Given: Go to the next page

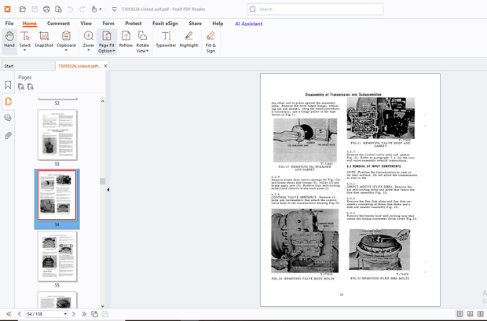Looking at the screenshot, I should (x=74, y=314).
